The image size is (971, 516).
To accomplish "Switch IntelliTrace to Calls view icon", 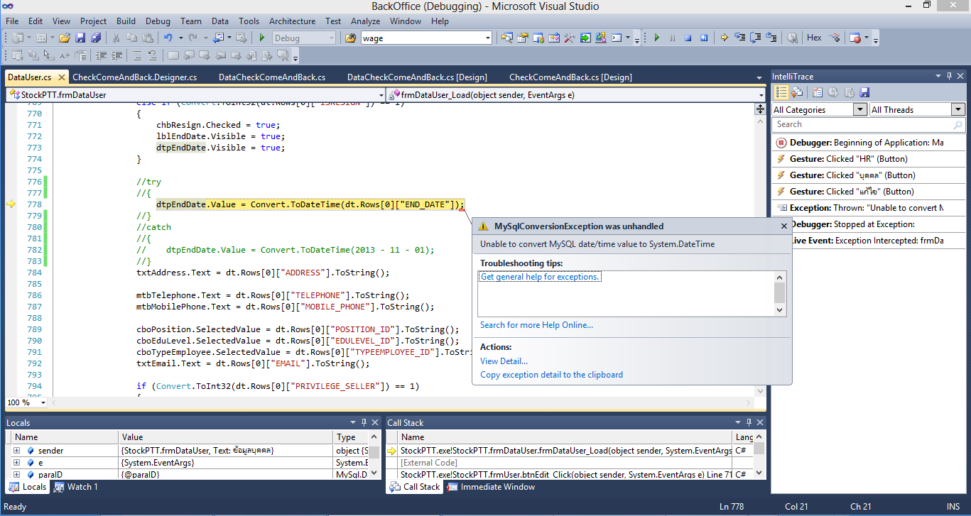I will pyautogui.click(x=797, y=92).
